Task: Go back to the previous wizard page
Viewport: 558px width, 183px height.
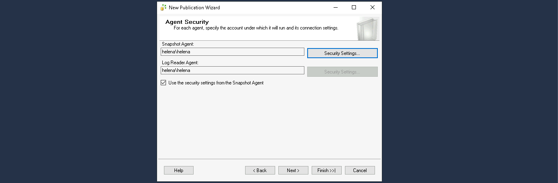Action: [x=260, y=170]
